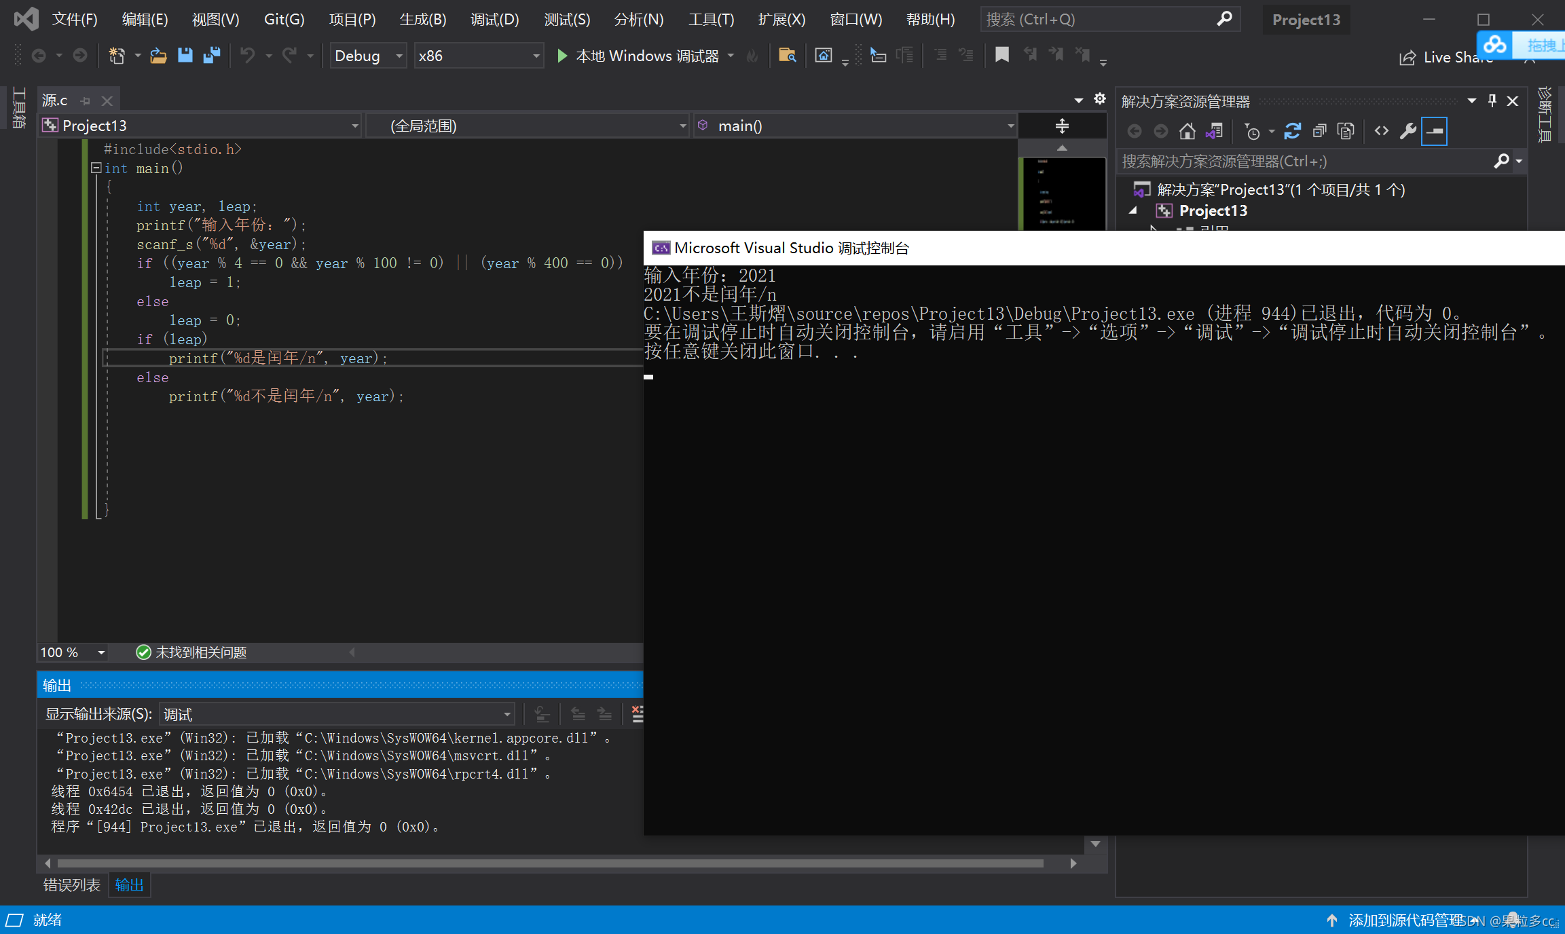1565x934 pixels.
Task: Close the 源.c tab
Action: tap(107, 101)
